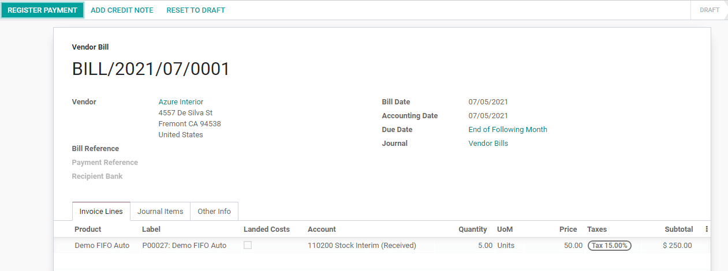Switch to the Journal Items tab
Viewport: 728px width, 271px height.
pyautogui.click(x=160, y=212)
